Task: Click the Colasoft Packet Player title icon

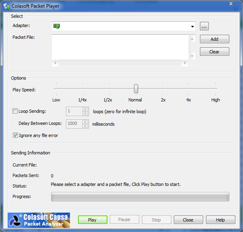Action: click(6, 6)
